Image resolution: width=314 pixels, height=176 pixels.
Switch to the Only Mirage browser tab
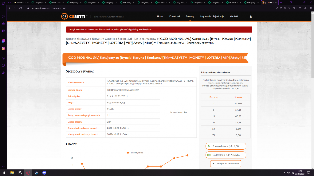point(179,3)
